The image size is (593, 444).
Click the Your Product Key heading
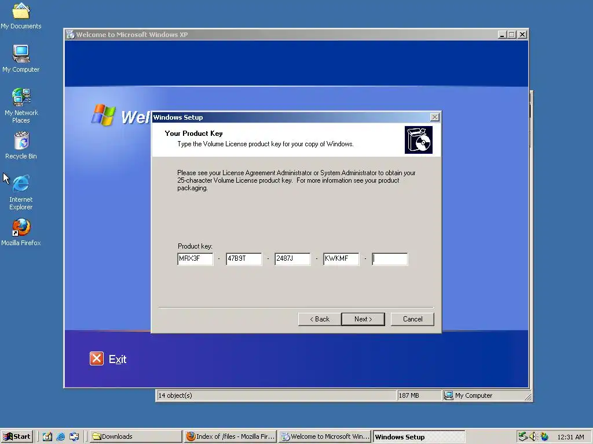[193, 134]
